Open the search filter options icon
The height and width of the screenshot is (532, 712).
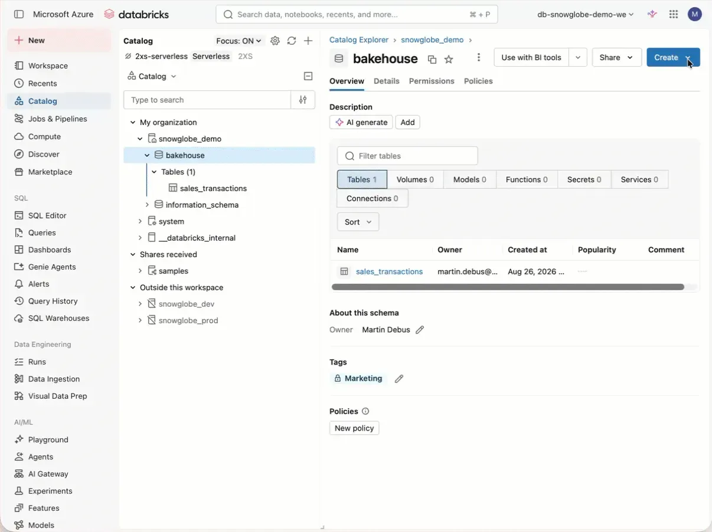tap(303, 100)
